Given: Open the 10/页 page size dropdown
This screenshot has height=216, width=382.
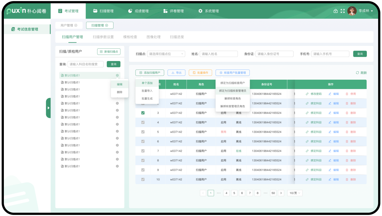Looking at the screenshot, I should point(295,193).
